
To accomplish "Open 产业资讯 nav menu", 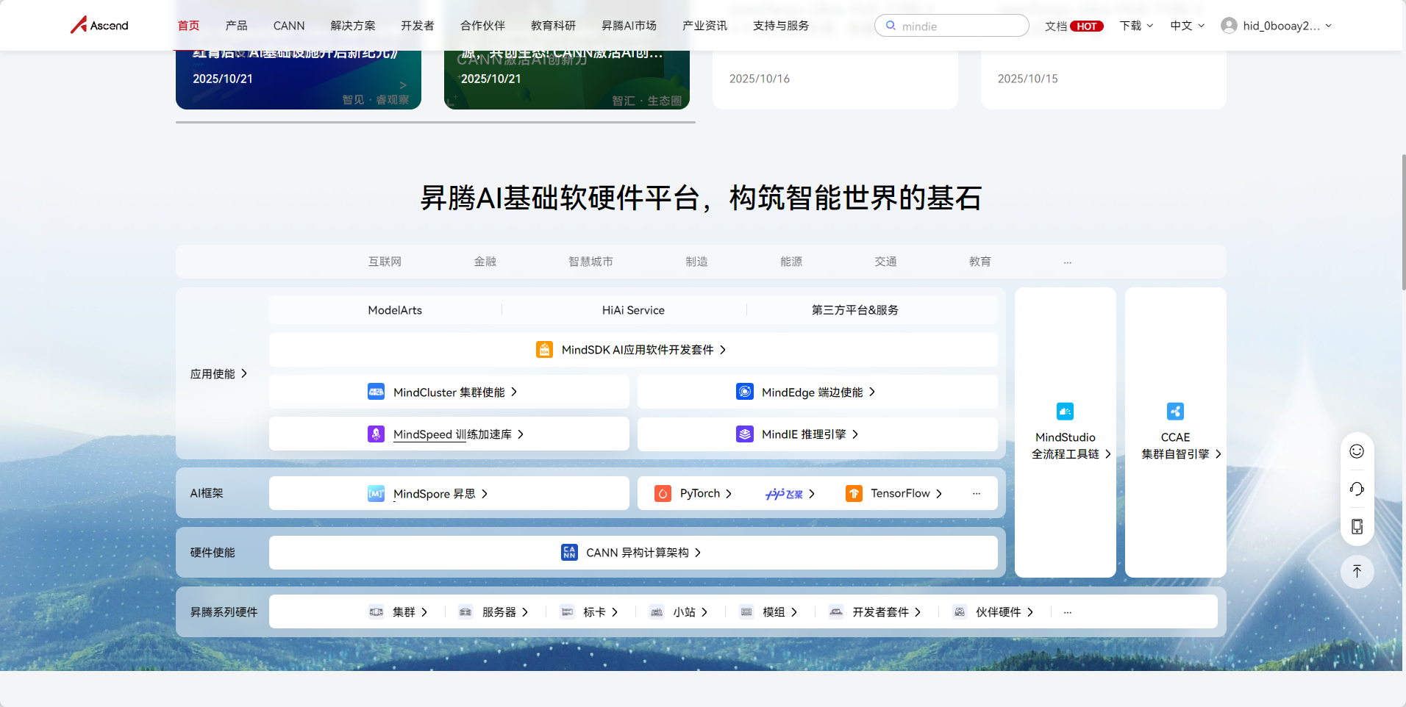I will point(704,26).
